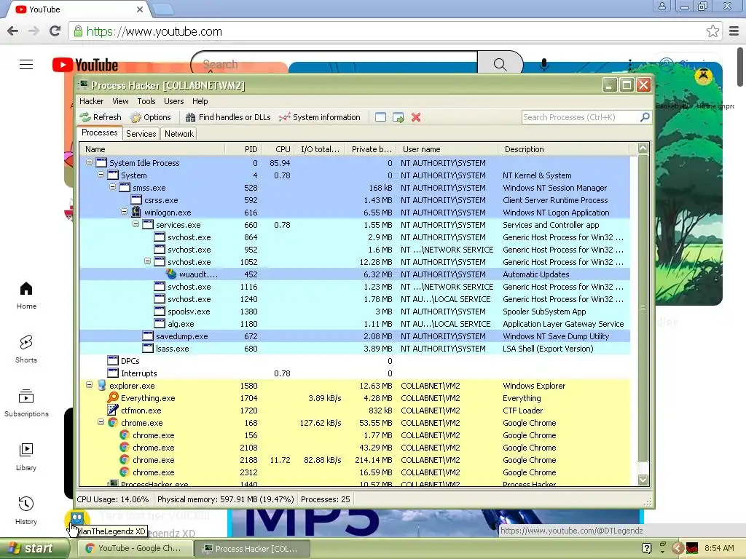Screen dimensions: 746x559
Task: Collapse svchost.exe PID 1052 node
Action: pyautogui.click(x=147, y=261)
